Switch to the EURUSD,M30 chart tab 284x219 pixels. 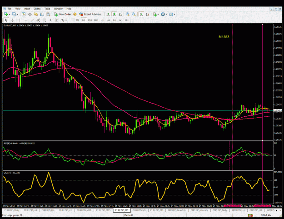(84, 210)
